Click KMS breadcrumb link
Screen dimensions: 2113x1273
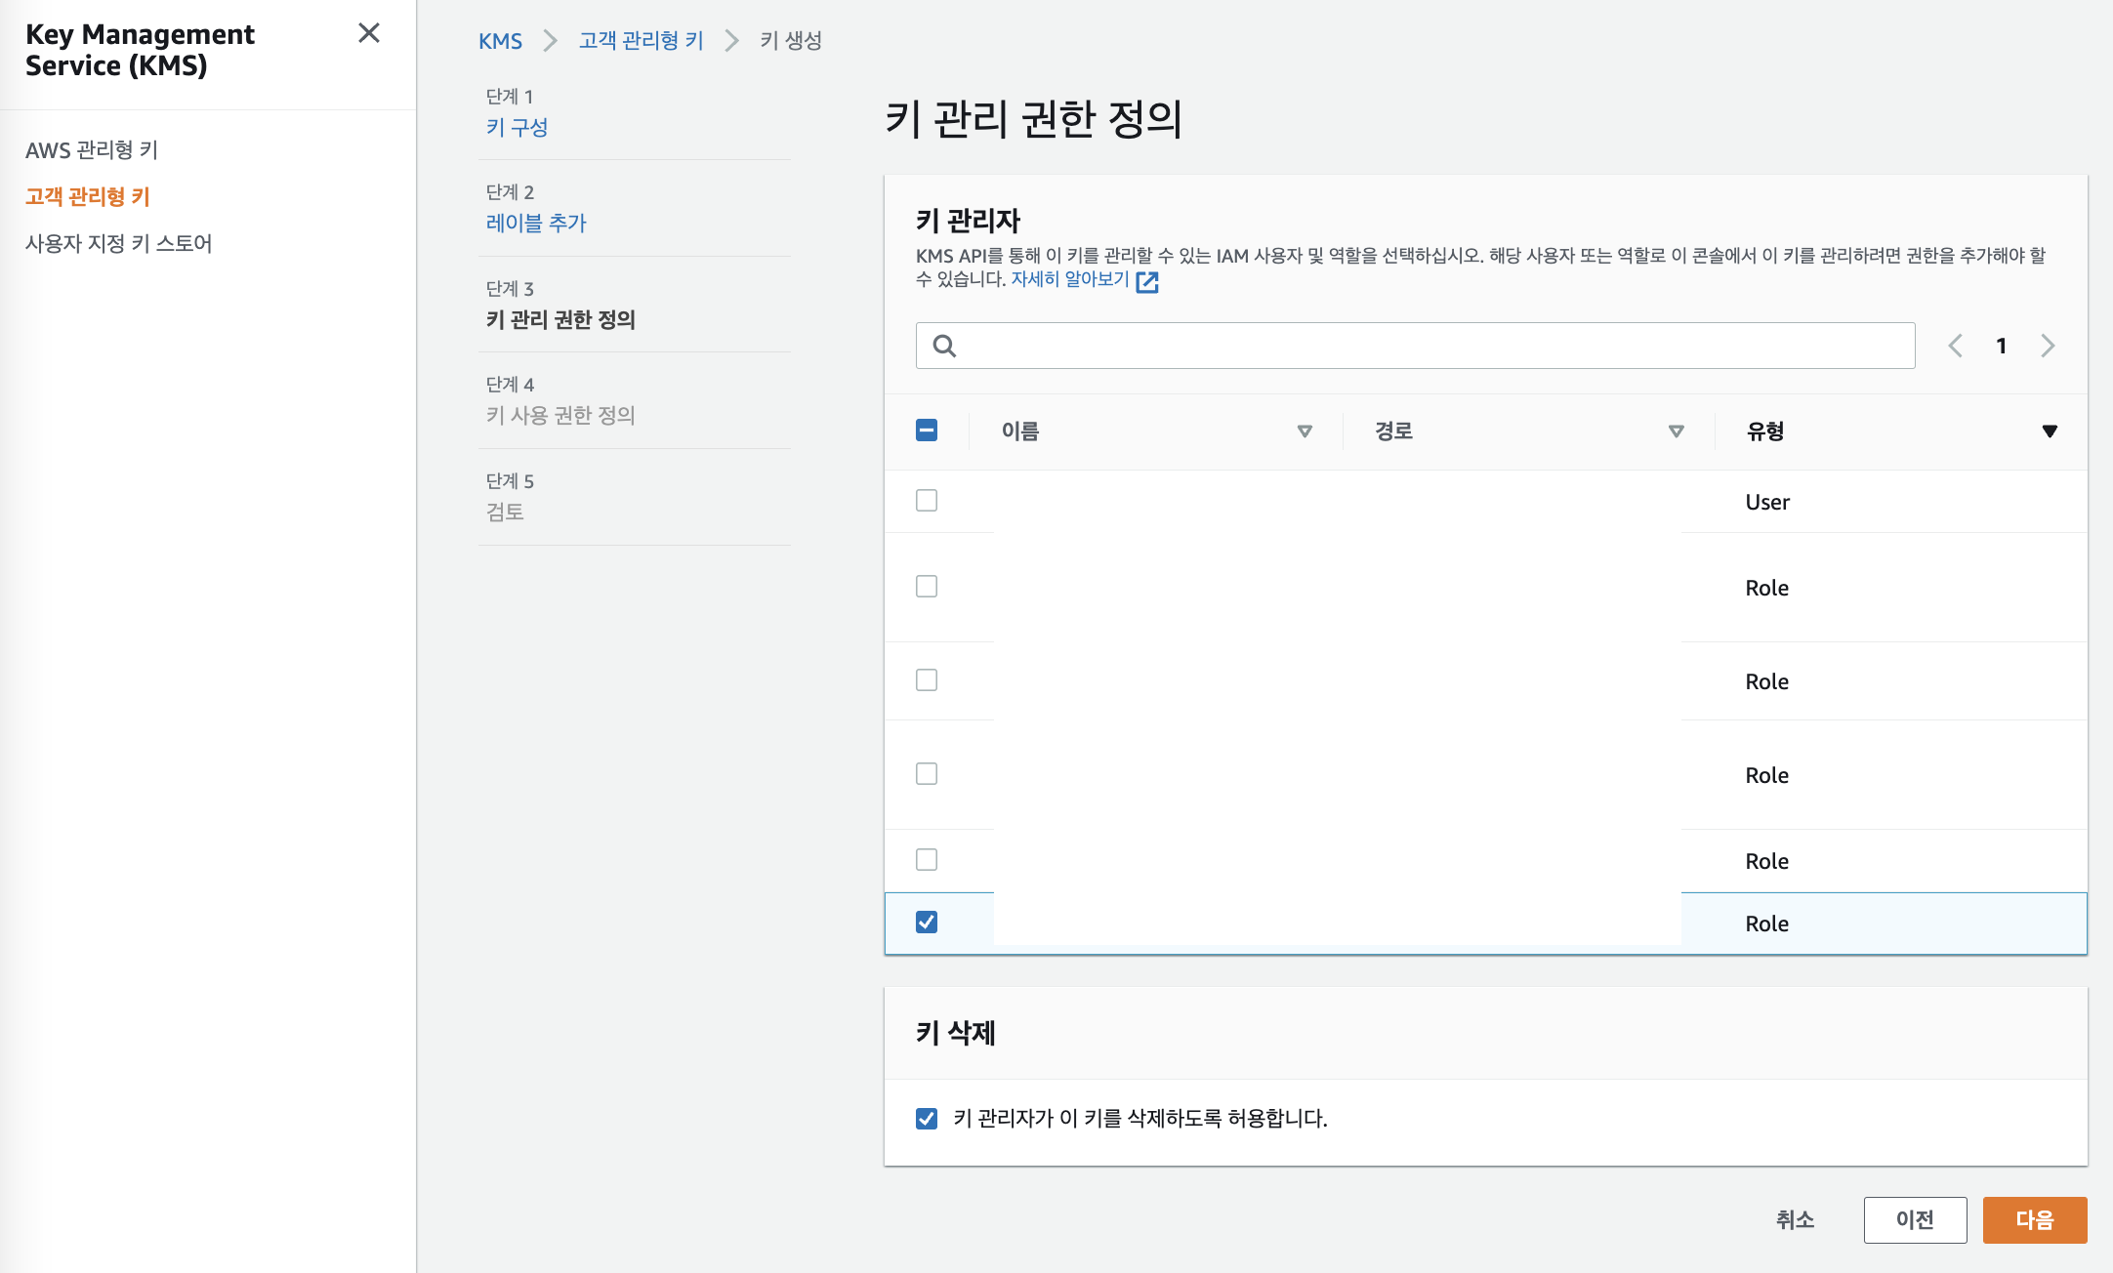[x=500, y=41]
